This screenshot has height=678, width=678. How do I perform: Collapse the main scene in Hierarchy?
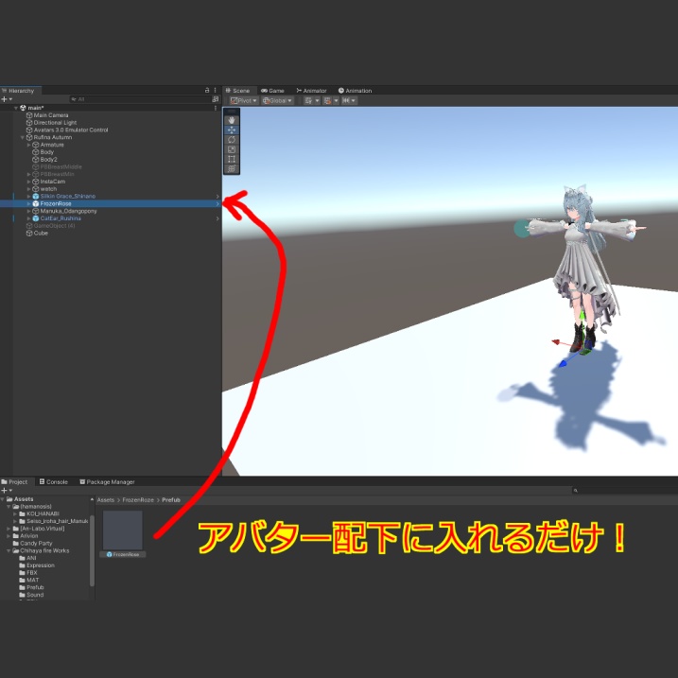[x=16, y=108]
